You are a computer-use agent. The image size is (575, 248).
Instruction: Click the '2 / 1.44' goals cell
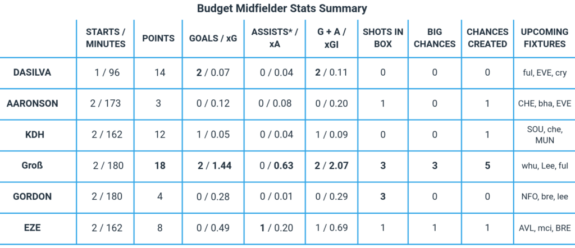(213, 166)
